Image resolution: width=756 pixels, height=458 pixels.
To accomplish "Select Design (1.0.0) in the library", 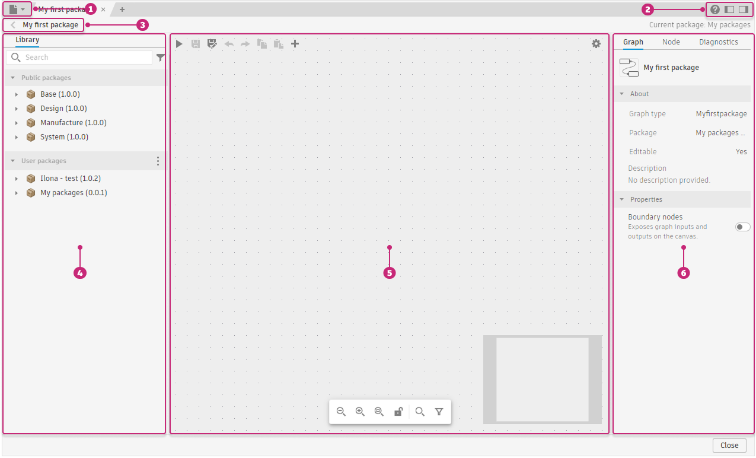I will 63,109.
